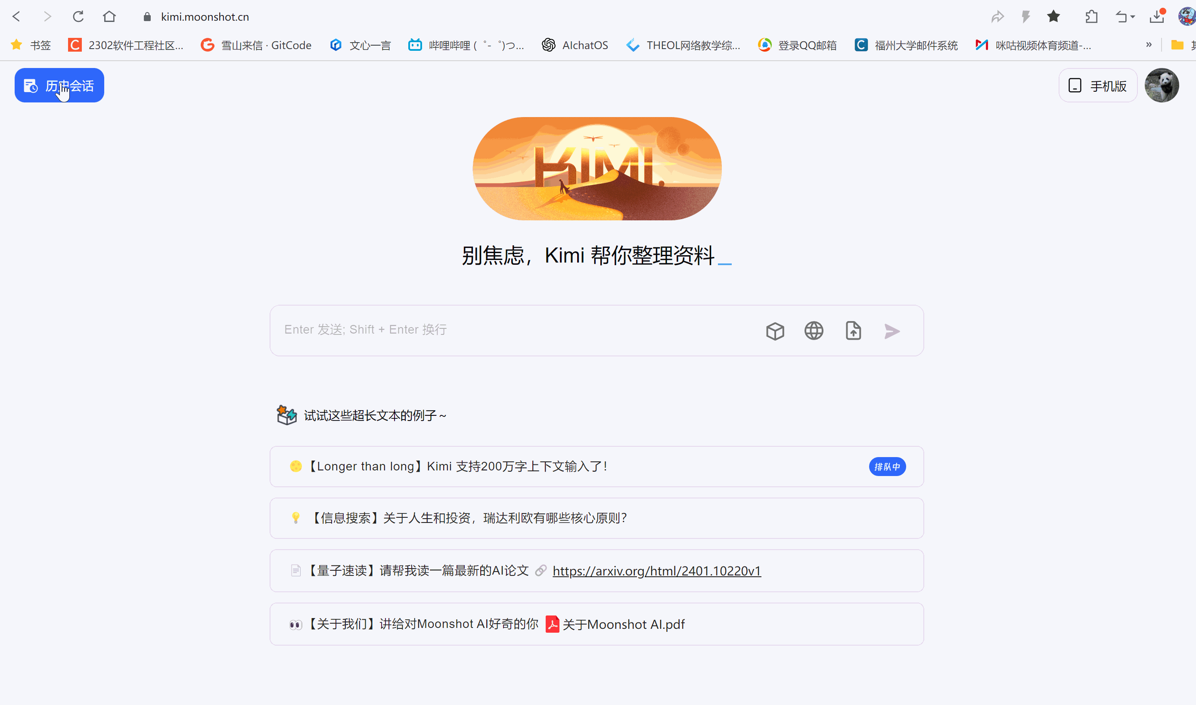Open the THEOL网络教学综 bookmark
Viewport: 1196px width, 705px height.
(683, 45)
